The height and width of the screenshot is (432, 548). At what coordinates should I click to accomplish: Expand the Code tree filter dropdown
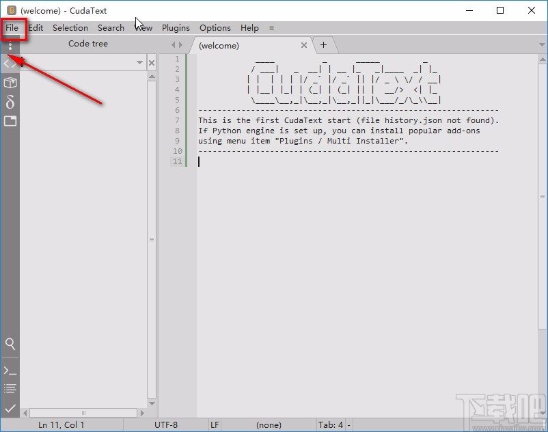[140, 63]
